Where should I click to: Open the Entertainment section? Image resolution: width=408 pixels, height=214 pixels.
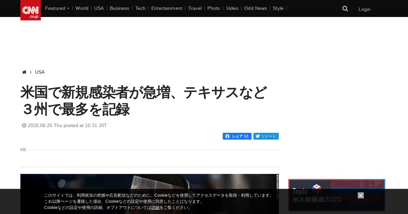[x=167, y=8]
